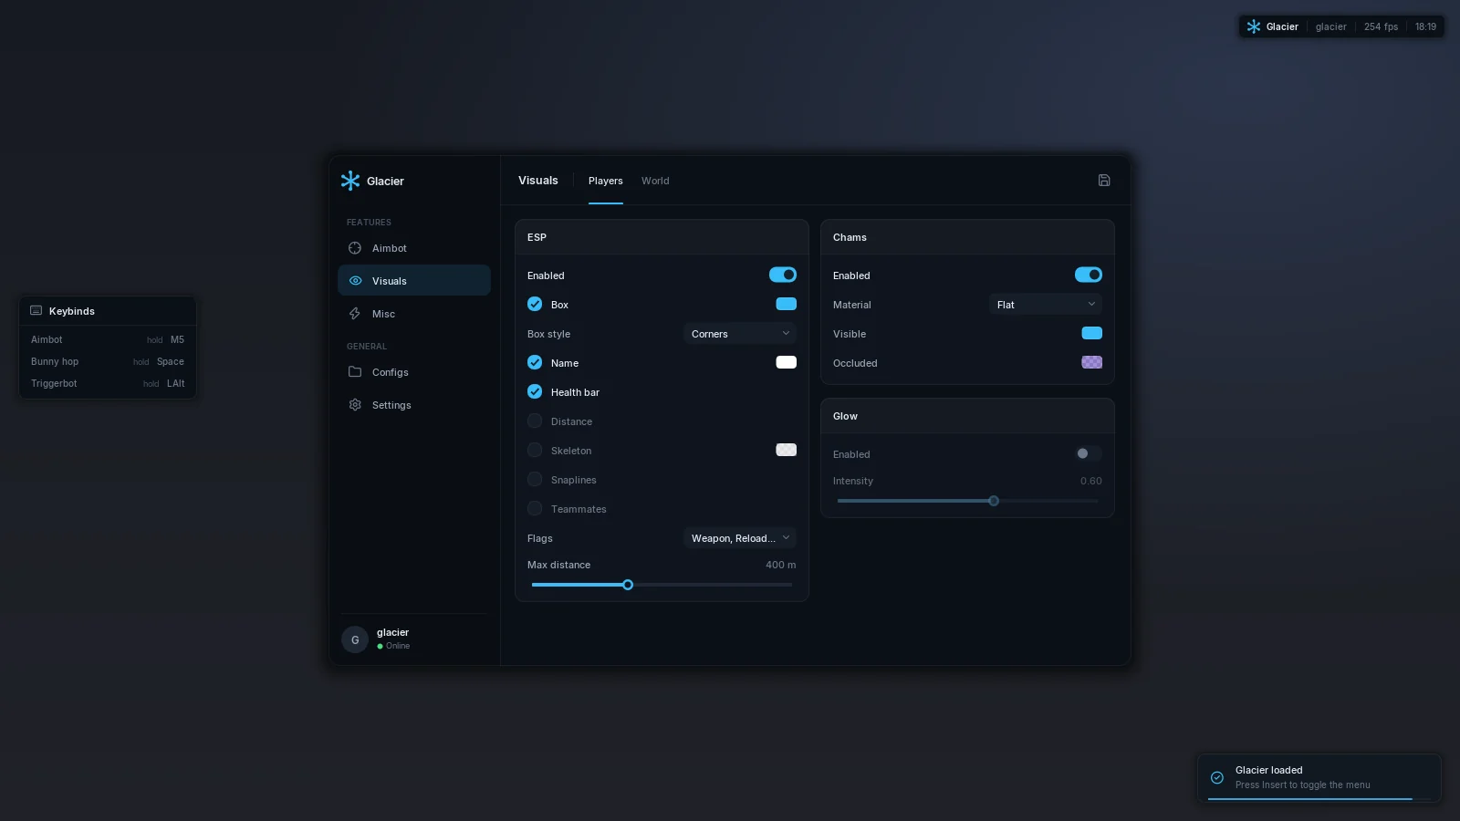The width and height of the screenshot is (1460, 821).
Task: Open the Box style Corners dropdown
Action: [740, 334]
